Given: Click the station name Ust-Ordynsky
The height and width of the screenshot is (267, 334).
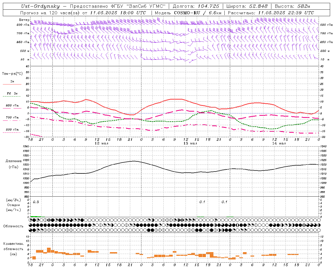Looking at the screenshot, I should (x=40, y=6).
